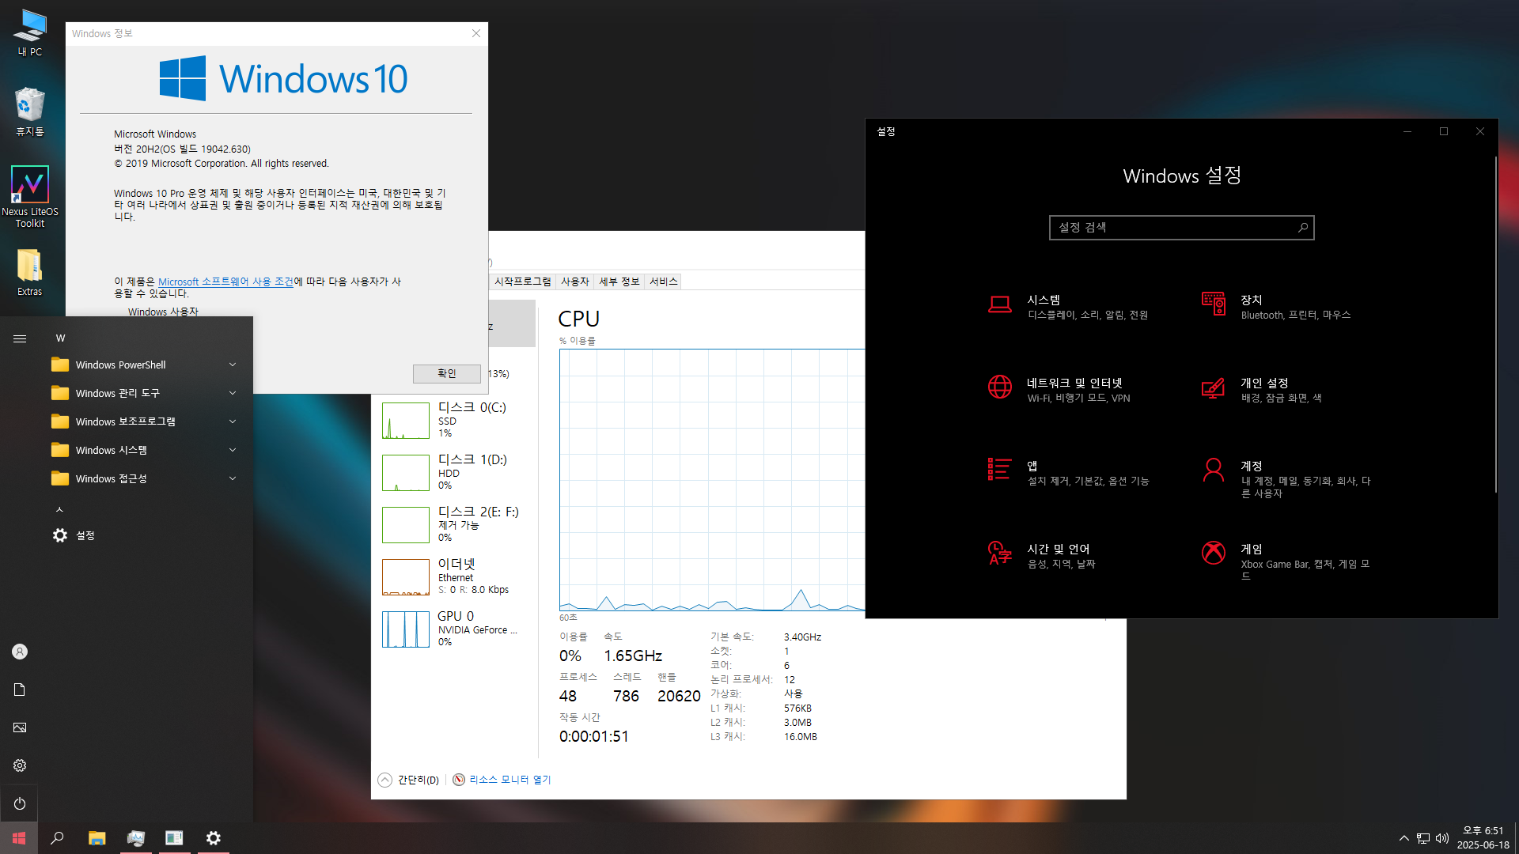Open the Time & Language (시간 및 언어) icon
This screenshot has width=1519, height=854.
coord(999,553)
